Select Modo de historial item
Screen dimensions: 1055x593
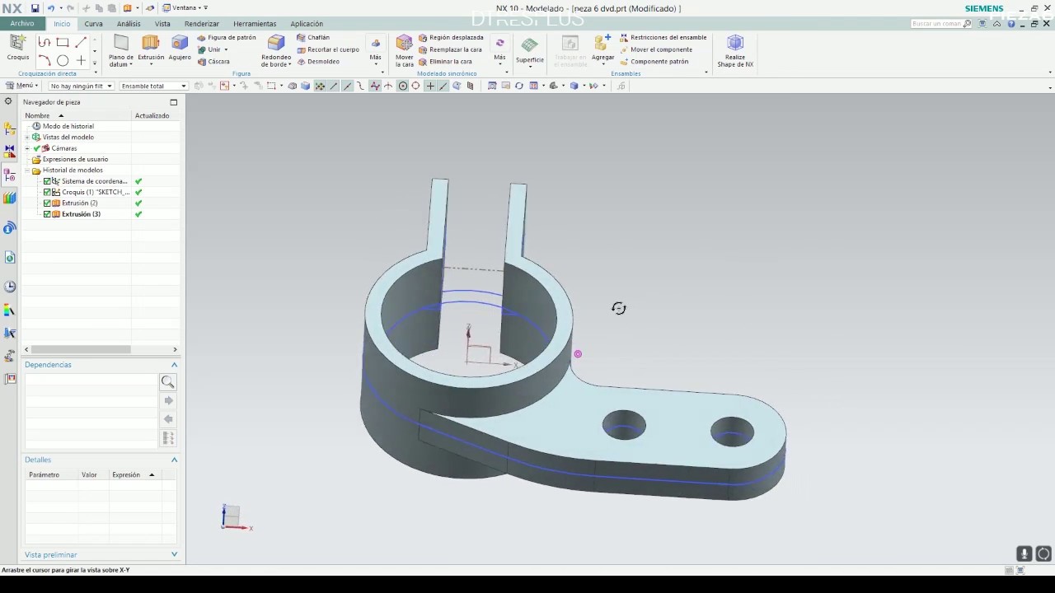tap(68, 126)
